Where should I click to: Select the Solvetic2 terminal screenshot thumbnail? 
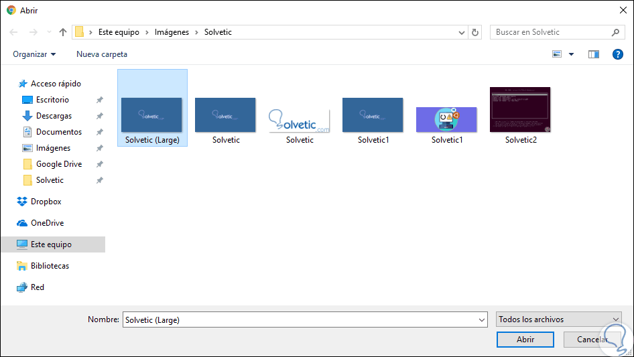(x=520, y=110)
